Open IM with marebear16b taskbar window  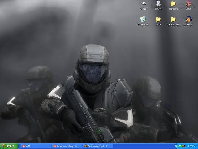tap(67, 146)
